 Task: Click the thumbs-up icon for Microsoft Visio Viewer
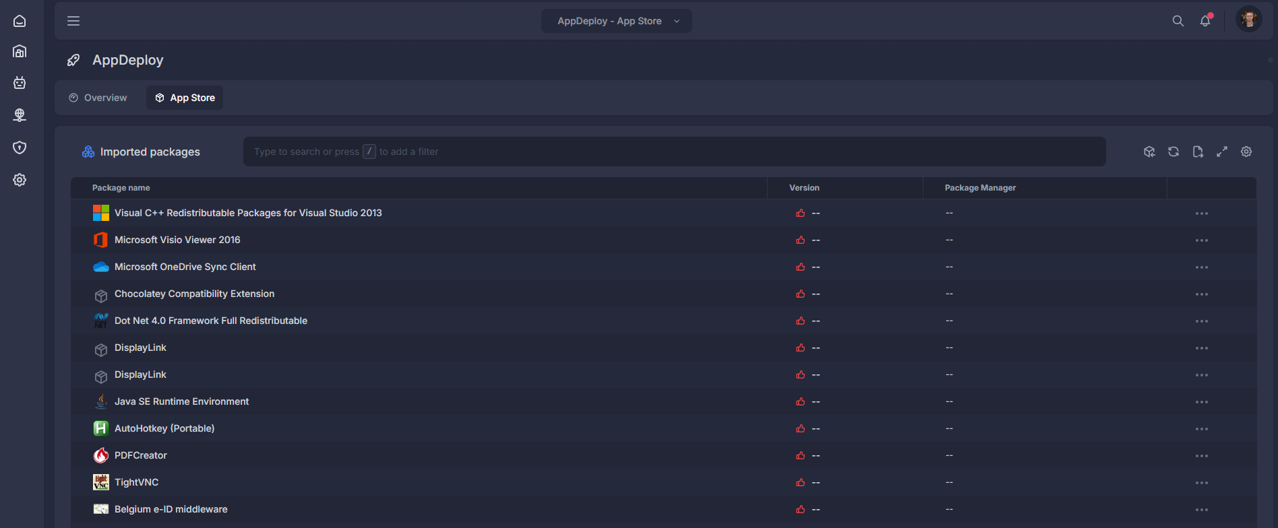[x=800, y=240]
